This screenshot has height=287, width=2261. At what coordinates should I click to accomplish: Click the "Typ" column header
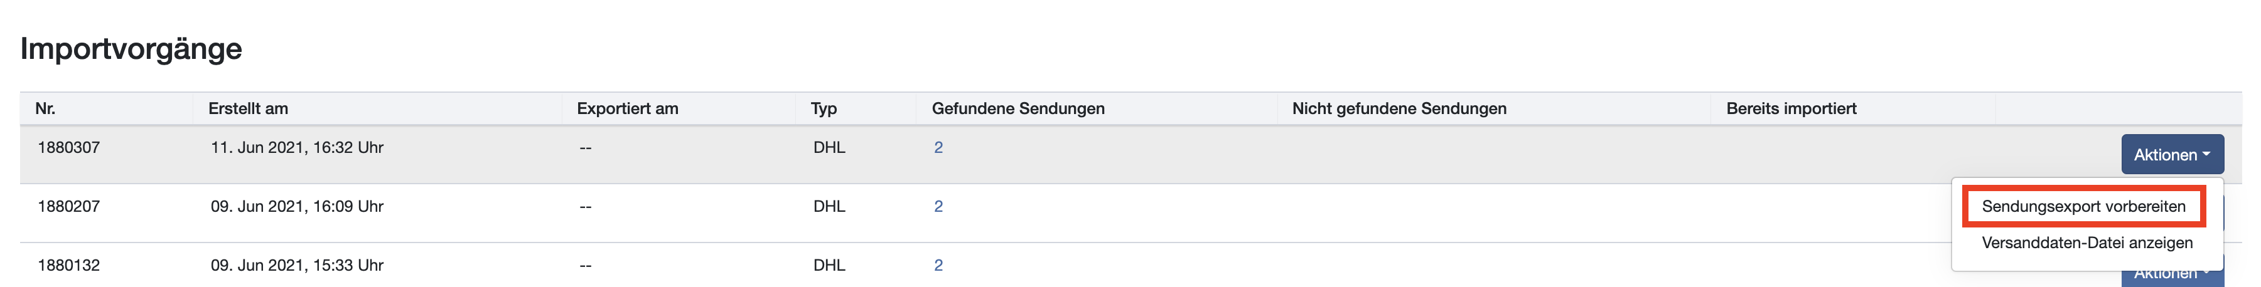click(824, 108)
